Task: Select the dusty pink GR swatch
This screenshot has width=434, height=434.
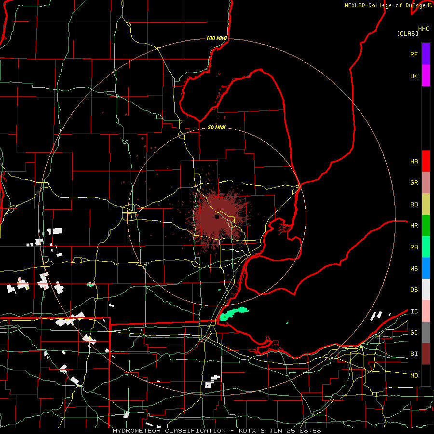Action: 426,183
